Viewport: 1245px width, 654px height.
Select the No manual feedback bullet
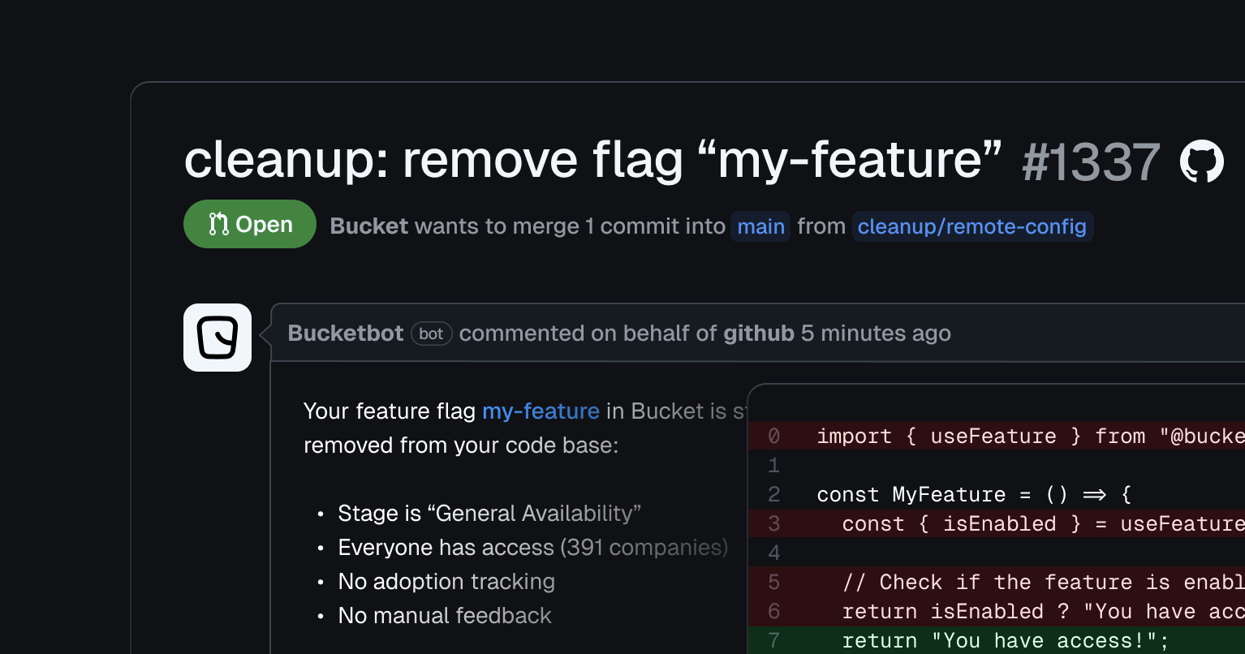point(445,616)
